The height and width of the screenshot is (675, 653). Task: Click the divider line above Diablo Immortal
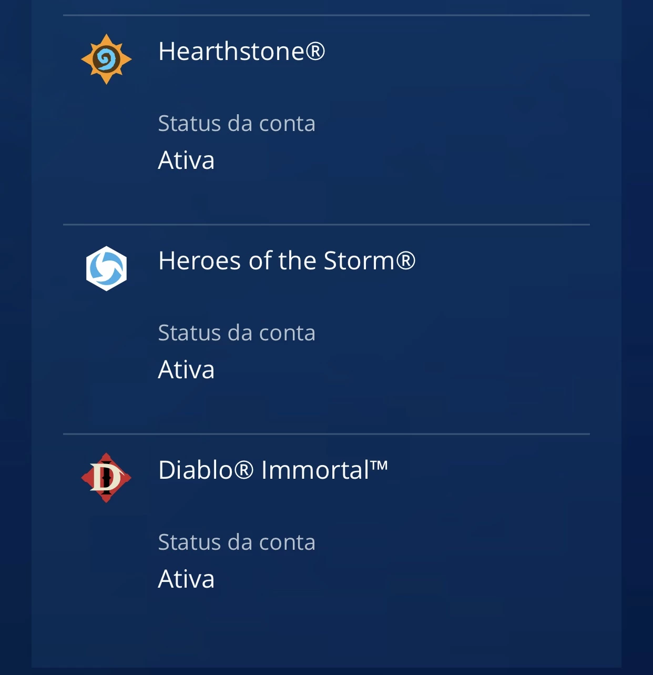pos(326,434)
